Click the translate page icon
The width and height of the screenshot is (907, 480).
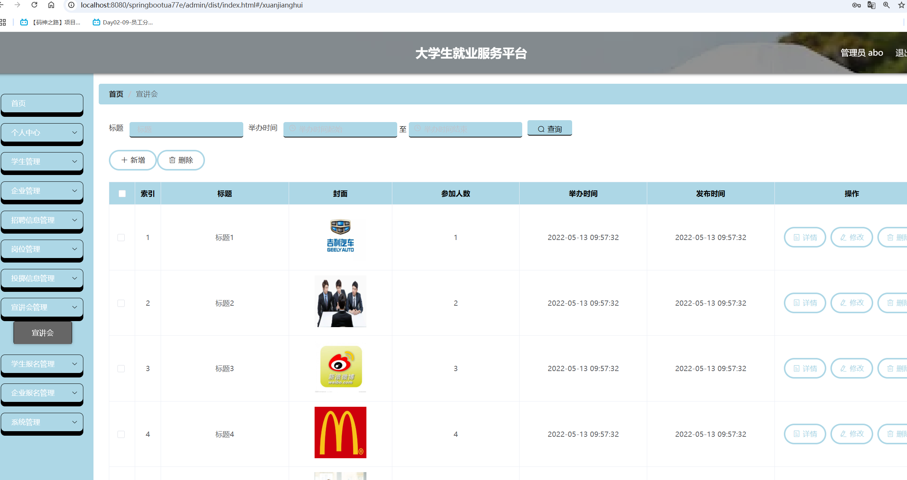click(x=871, y=5)
